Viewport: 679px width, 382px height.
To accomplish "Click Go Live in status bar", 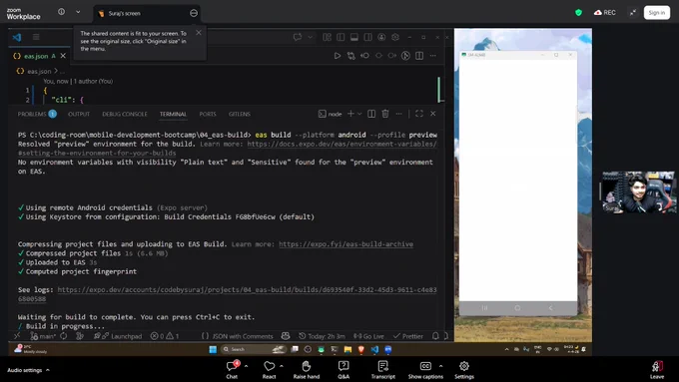I will [x=368, y=336].
